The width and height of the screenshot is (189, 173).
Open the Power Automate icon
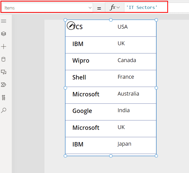click(4, 85)
